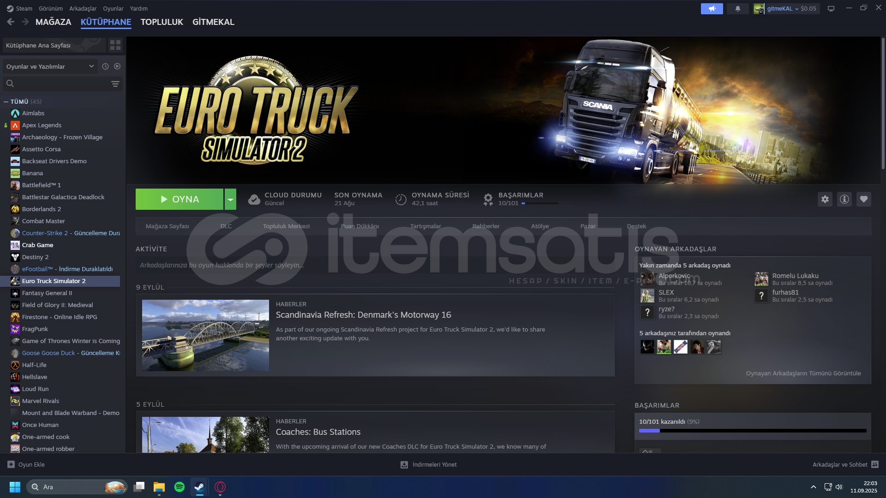Show hidden system tray icons
The width and height of the screenshot is (886, 498).
click(814, 487)
